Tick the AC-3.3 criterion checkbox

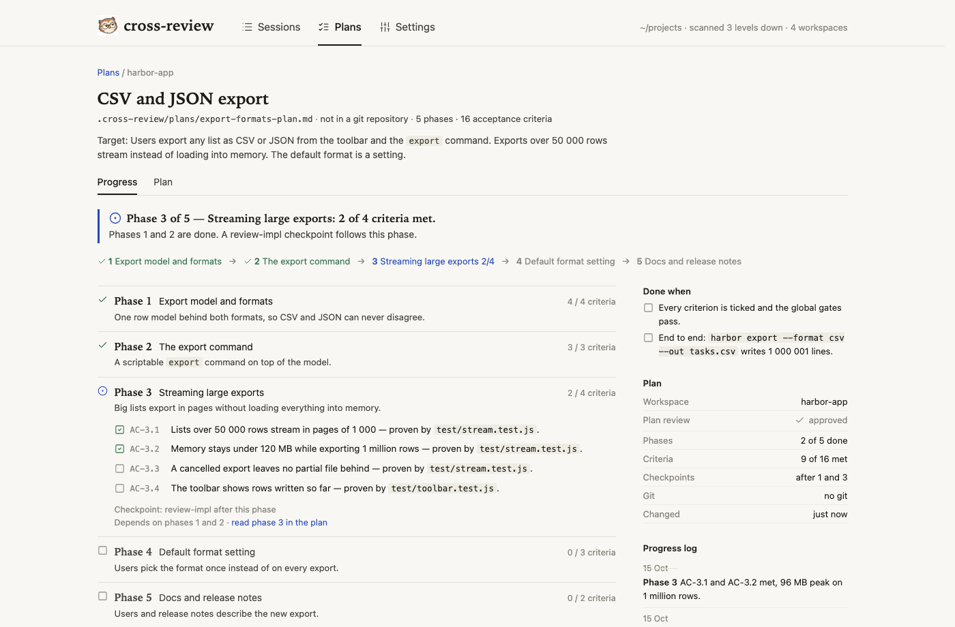[119, 469]
